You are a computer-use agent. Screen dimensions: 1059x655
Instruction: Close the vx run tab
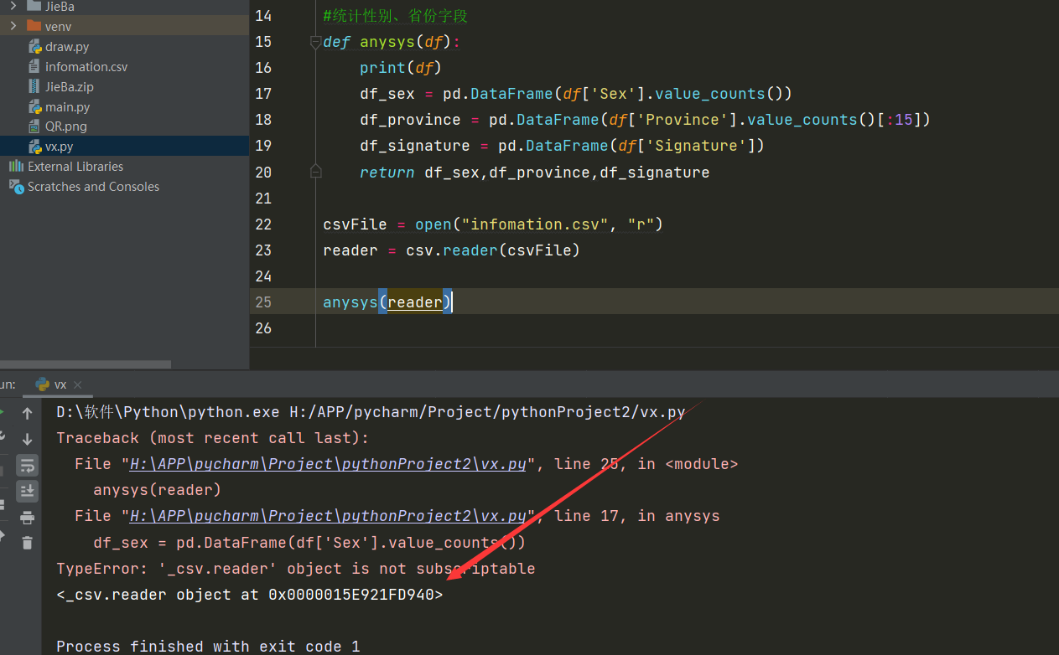pos(79,384)
